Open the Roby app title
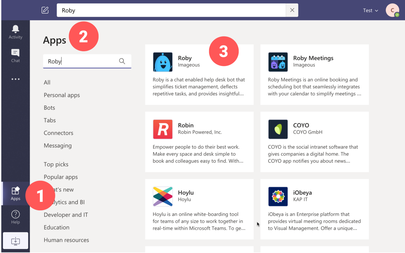The height and width of the screenshot is (253, 405). [185, 58]
